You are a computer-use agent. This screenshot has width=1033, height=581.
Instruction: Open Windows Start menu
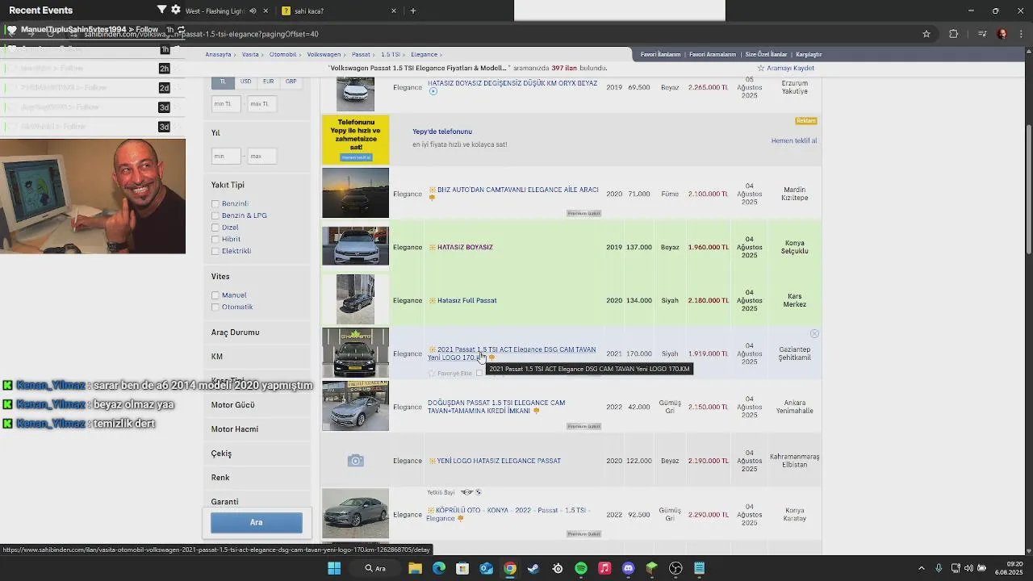tap(334, 568)
